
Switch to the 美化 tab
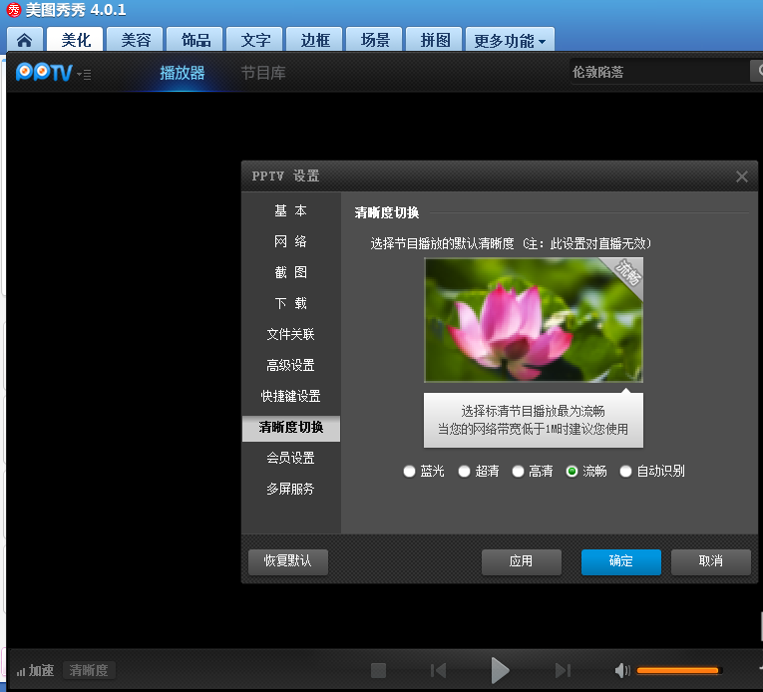pyautogui.click(x=75, y=40)
